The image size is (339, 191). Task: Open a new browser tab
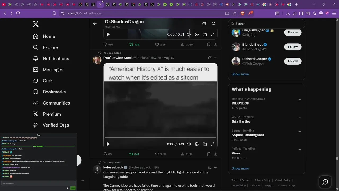coord(296,5)
